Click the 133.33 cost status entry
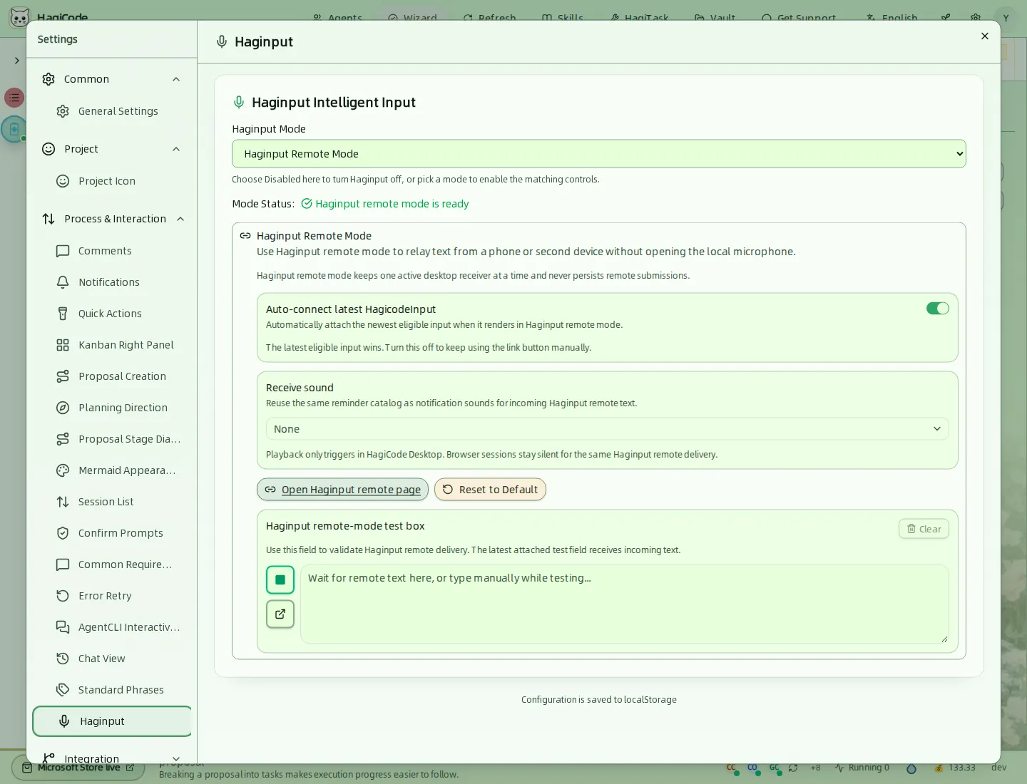This screenshot has height=784, width=1027. coord(955,768)
